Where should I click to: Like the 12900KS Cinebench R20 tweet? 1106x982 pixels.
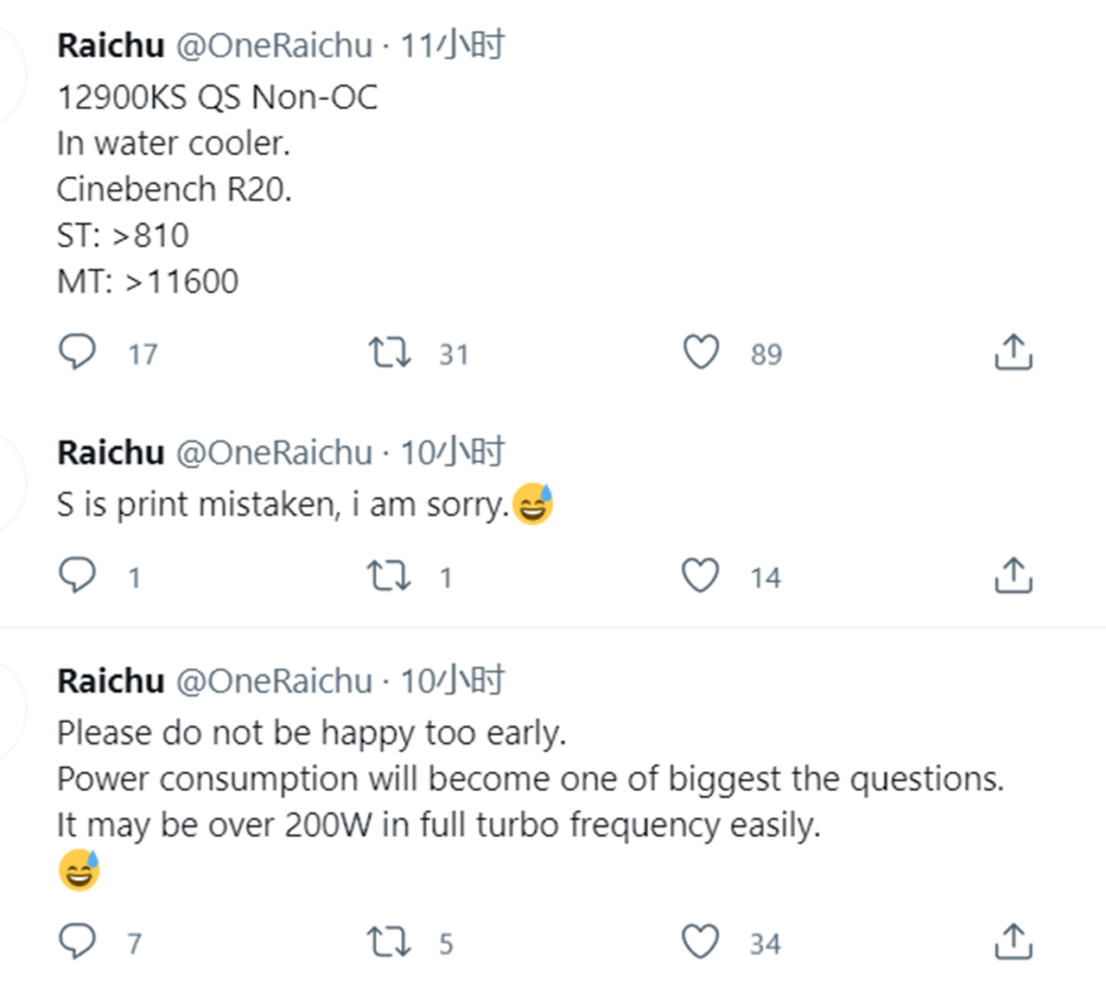click(x=701, y=352)
